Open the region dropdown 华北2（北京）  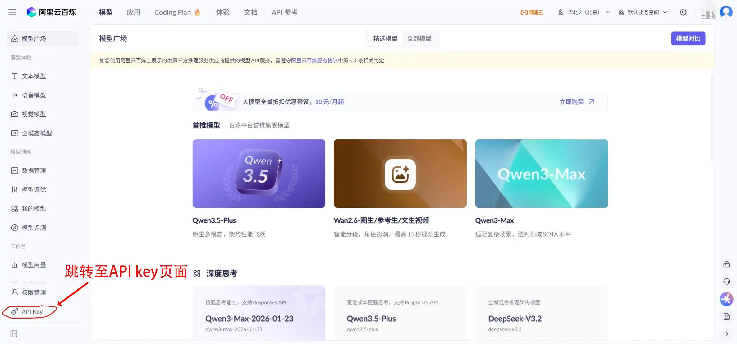pyautogui.click(x=584, y=12)
